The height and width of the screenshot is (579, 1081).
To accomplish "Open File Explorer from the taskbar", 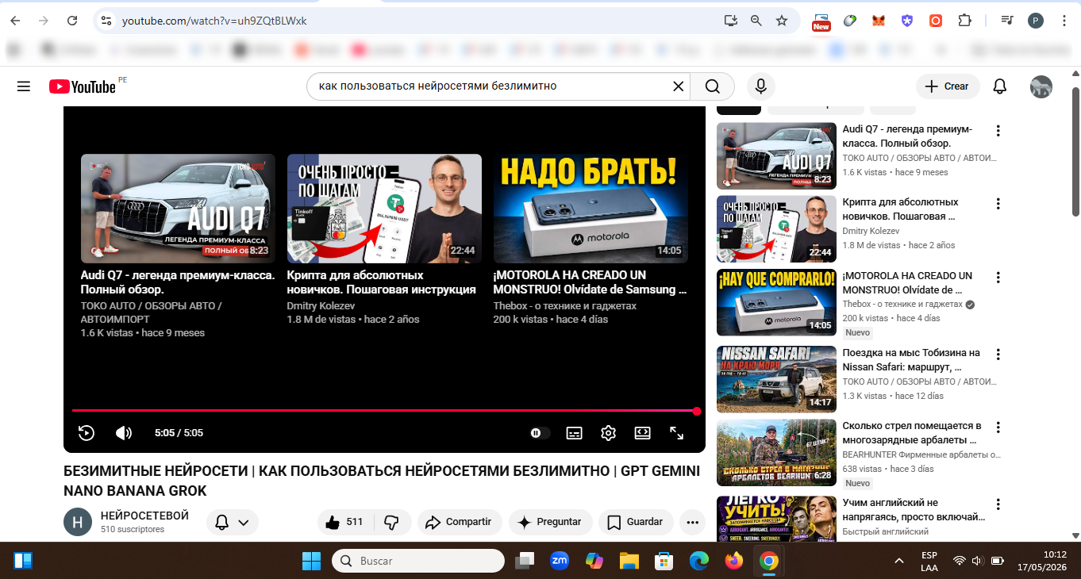I will pos(629,561).
